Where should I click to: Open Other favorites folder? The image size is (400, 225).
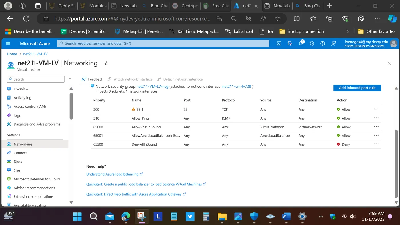[x=377, y=31]
